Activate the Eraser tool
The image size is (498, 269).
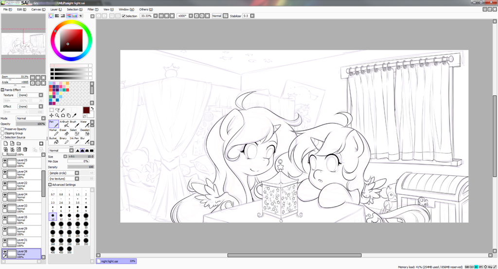(x=64, y=132)
